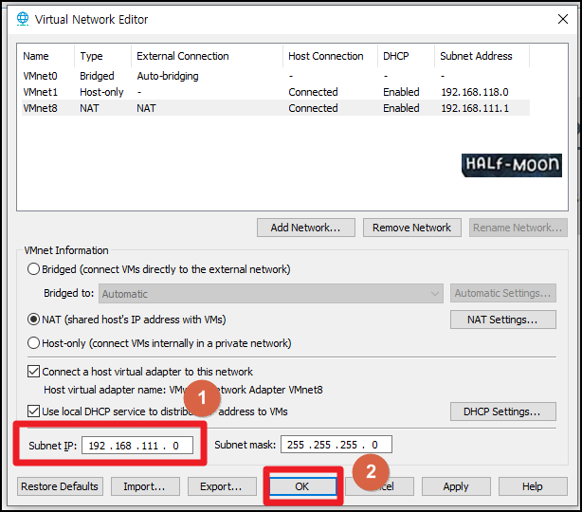
Task: Click the Remove Network button
Action: [x=412, y=228]
